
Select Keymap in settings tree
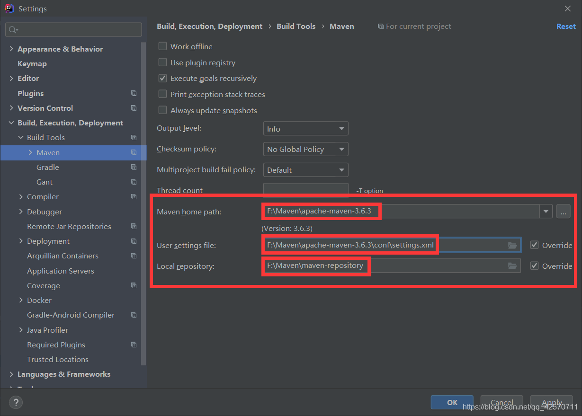click(32, 63)
